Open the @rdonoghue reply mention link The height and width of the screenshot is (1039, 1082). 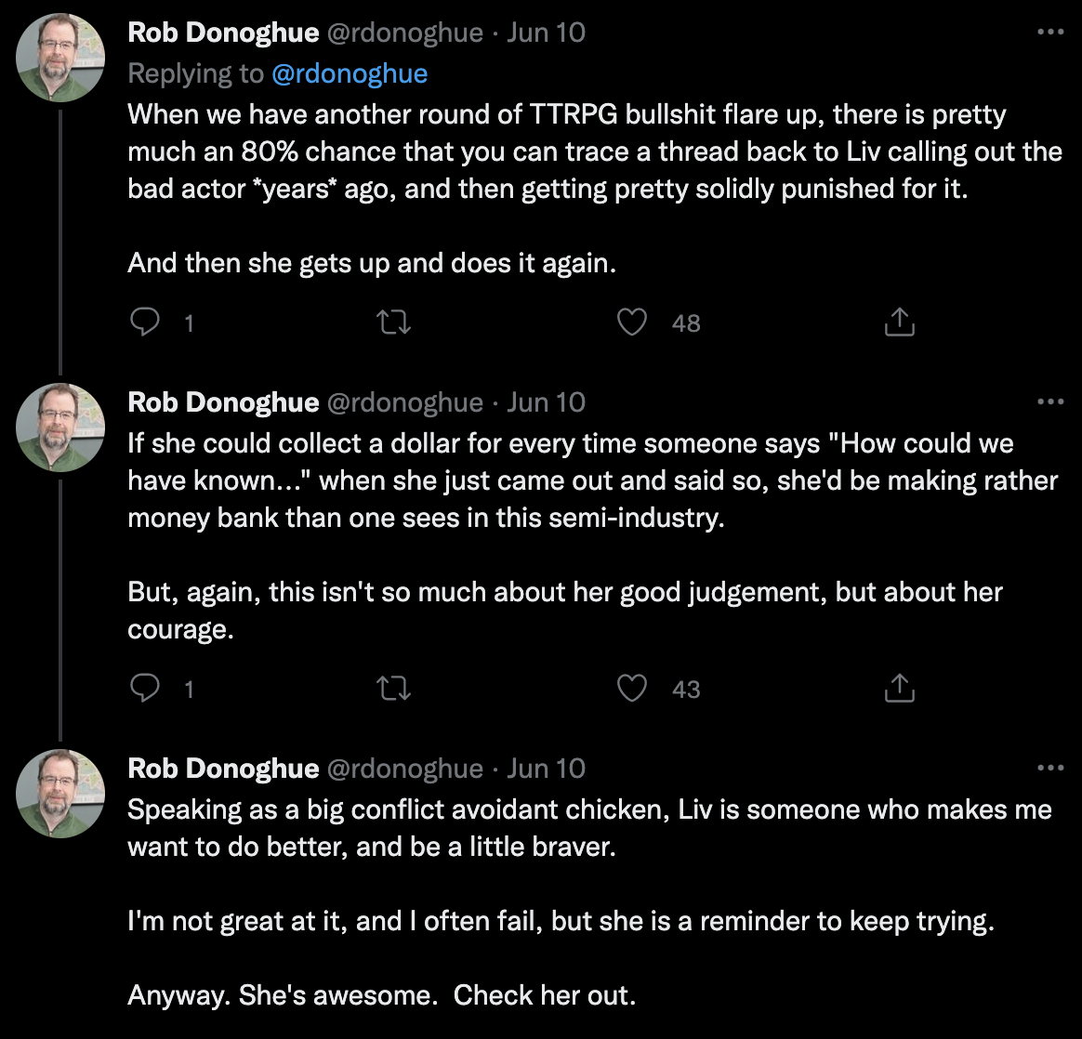(350, 73)
